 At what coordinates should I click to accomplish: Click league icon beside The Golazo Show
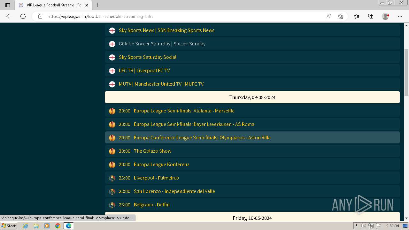coord(112,151)
